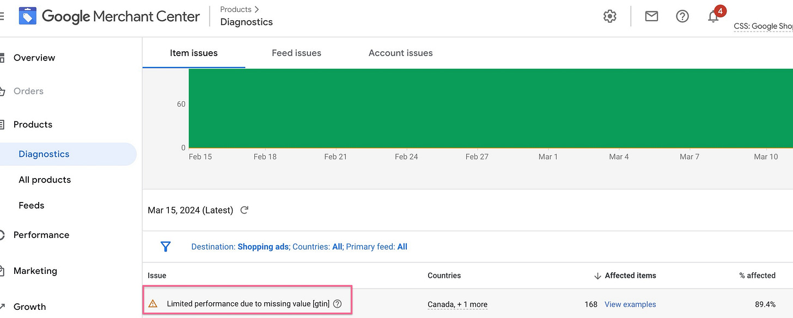Change the Countries: All filter

point(318,247)
